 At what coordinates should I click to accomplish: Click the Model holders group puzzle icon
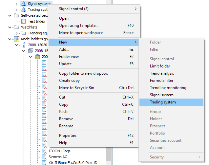[16, 39]
